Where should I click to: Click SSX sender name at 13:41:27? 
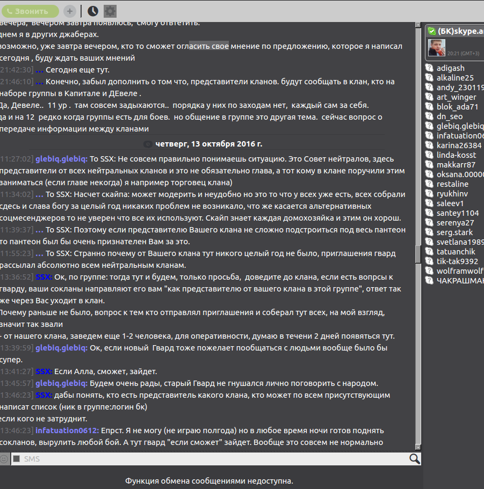pyautogui.click(x=44, y=371)
